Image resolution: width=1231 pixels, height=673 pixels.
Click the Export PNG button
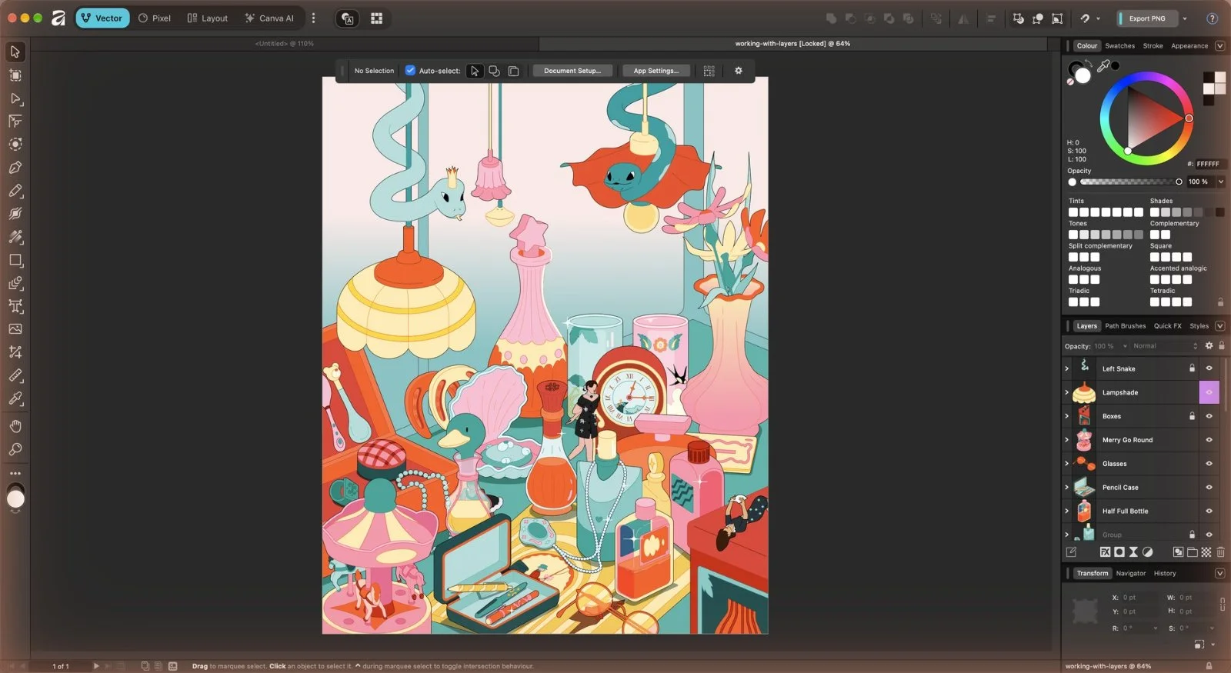(x=1146, y=18)
